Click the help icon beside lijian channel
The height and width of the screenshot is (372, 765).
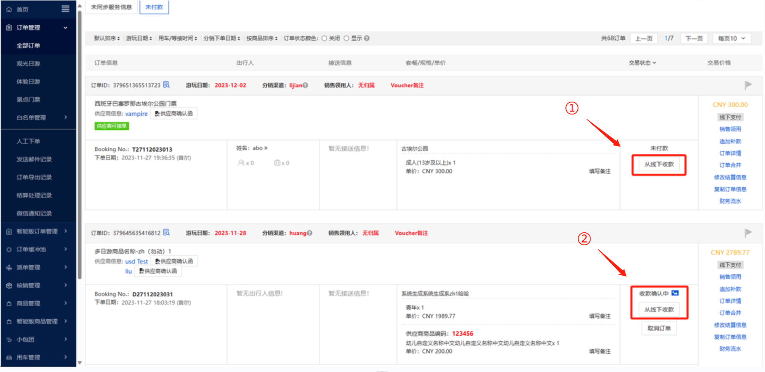click(x=305, y=85)
